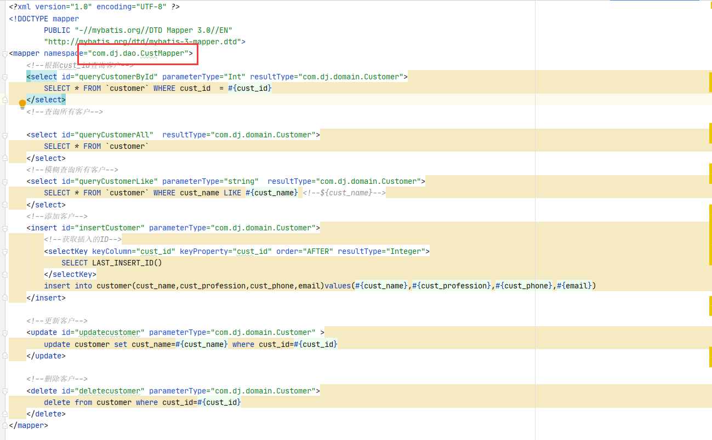Click fold marker at closing </selectKey> tag
The height and width of the screenshot is (440, 712).
pyautogui.click(x=4, y=274)
